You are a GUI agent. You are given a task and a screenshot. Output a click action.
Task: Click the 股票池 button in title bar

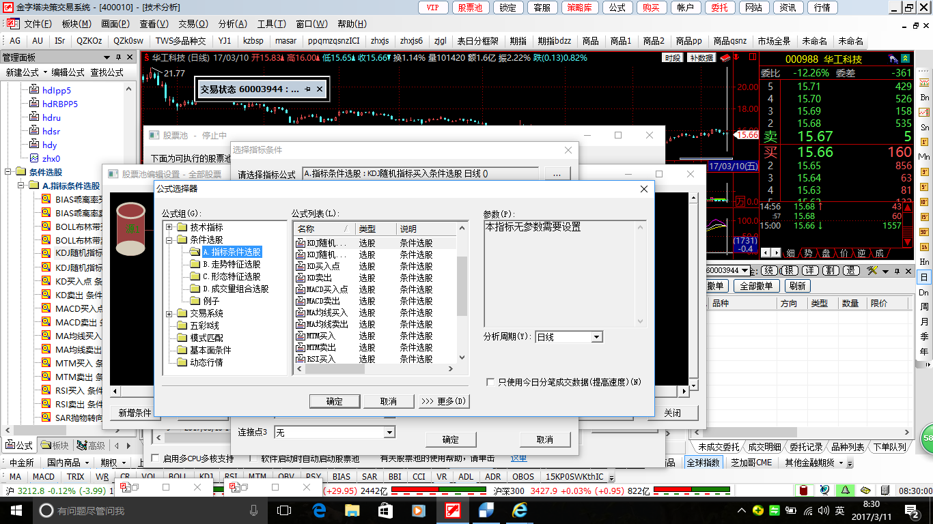point(470,8)
